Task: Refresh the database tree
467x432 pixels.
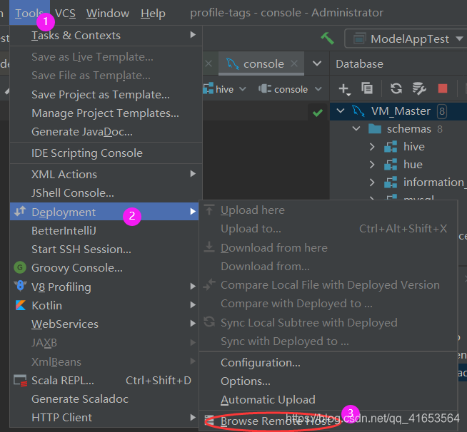Action: [396, 88]
